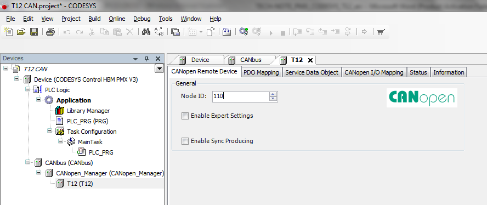487x205 pixels.
Task: Select PLC_PRG (PRG) in the device tree
Action: (88, 121)
